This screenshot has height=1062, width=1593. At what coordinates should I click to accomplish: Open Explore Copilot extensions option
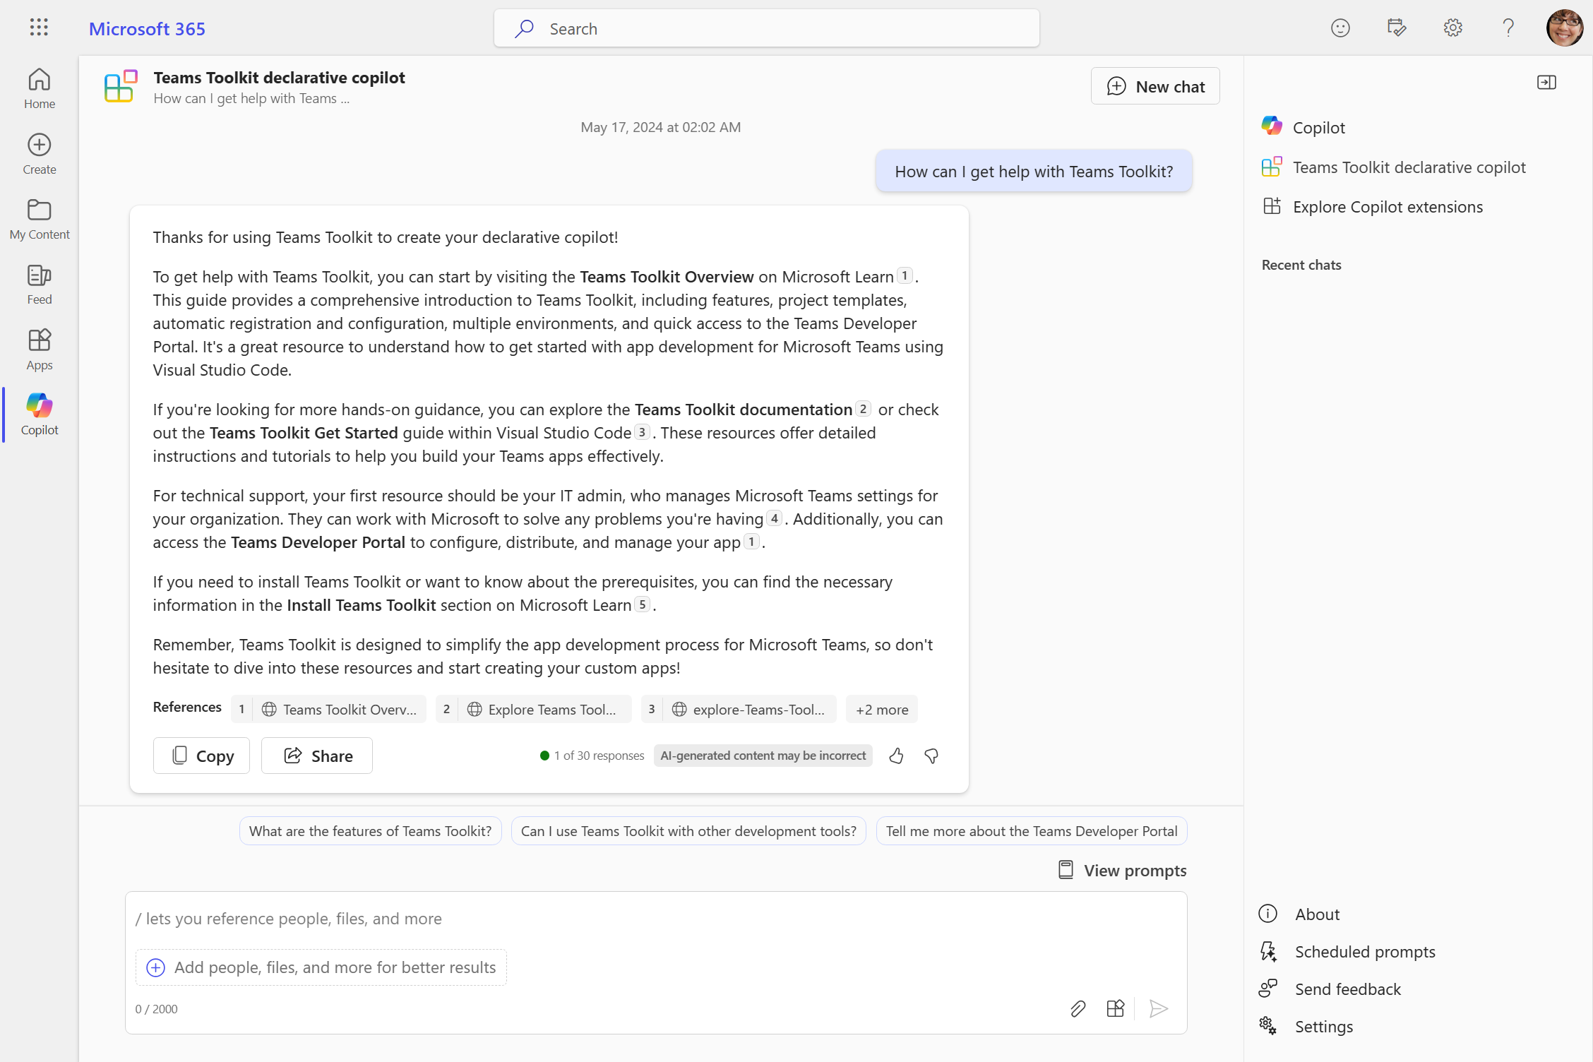1388,206
